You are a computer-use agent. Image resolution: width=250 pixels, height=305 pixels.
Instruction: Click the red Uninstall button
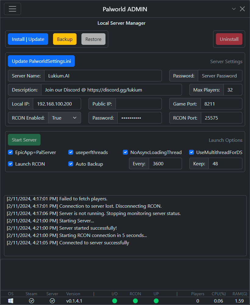tap(229, 39)
